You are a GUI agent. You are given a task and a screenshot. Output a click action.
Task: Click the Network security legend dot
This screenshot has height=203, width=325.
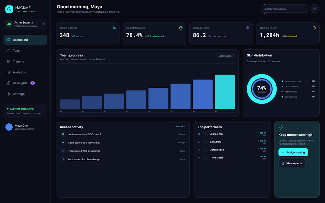click(282, 81)
